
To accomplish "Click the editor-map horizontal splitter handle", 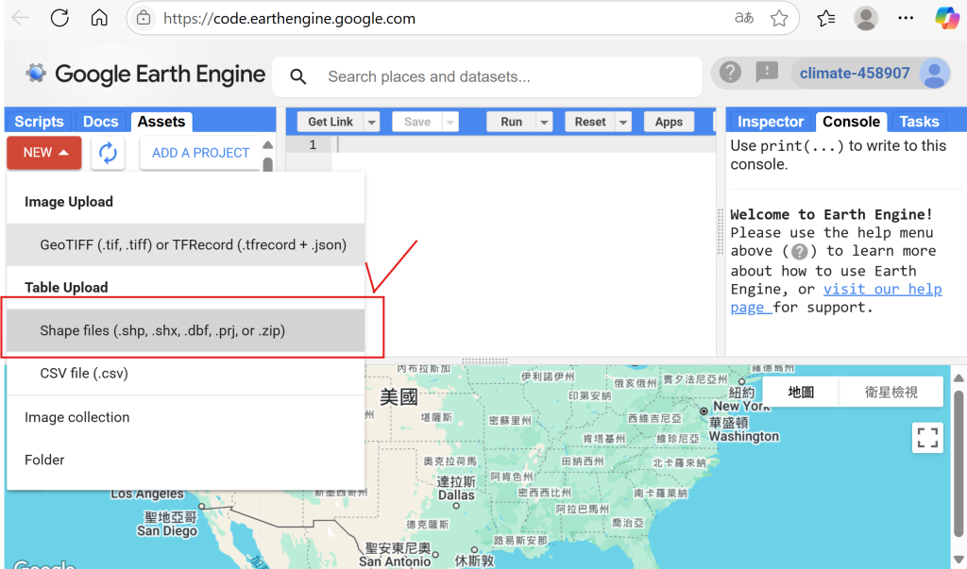I will coord(484,360).
